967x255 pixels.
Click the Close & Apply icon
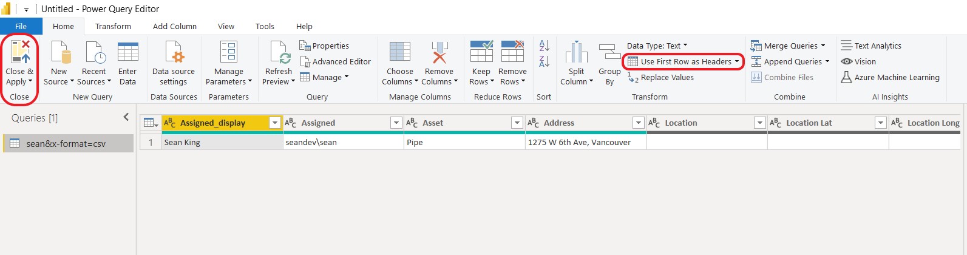click(x=20, y=52)
